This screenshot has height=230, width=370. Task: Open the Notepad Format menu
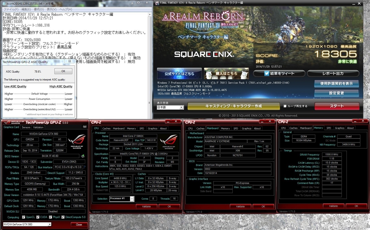[x=39, y=9]
